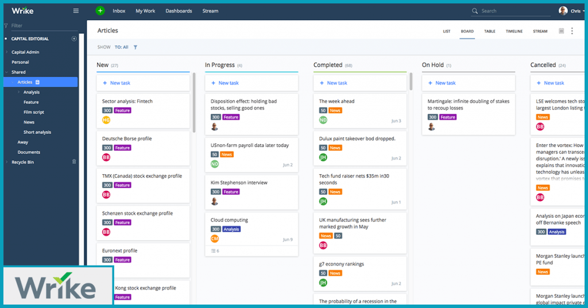Viewport: 588px width, 308px height.
Task: Click JH avatar on g7 economy rankings card
Action: [323, 283]
